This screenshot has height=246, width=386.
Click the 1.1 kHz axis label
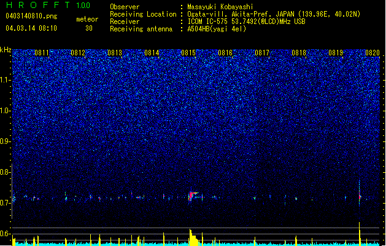click(x=6, y=80)
